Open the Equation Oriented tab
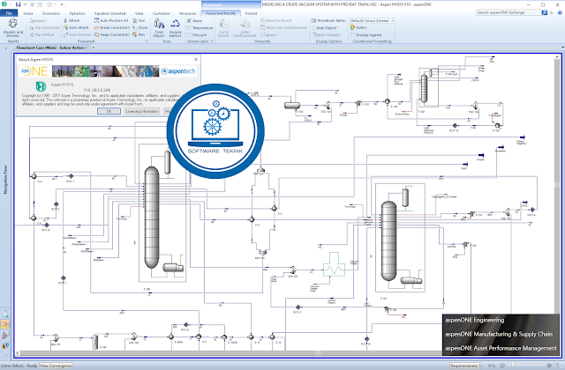This screenshot has width=565, height=370. point(109,13)
